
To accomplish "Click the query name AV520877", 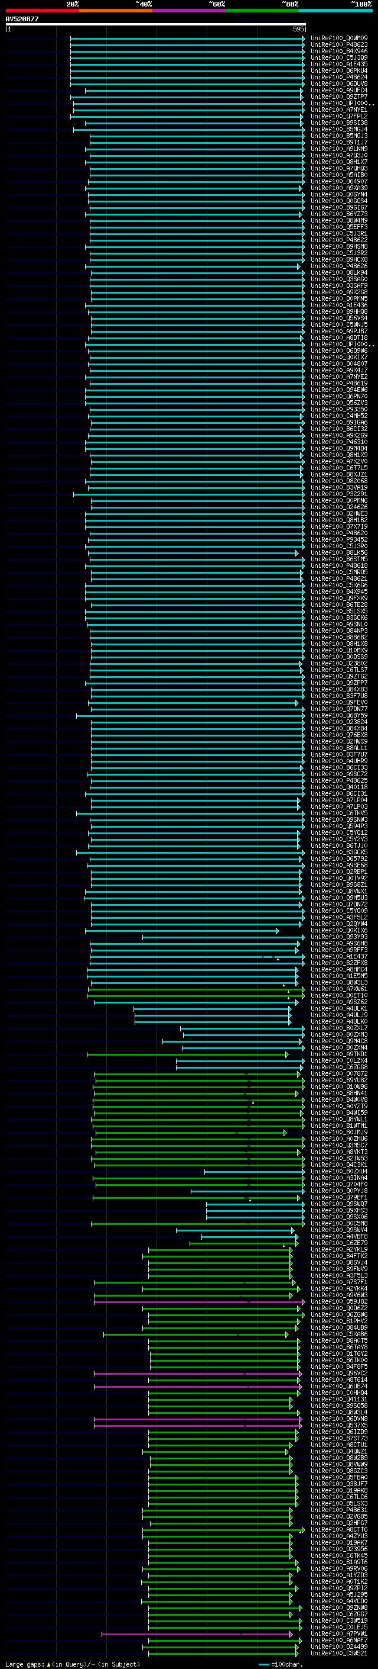I will coord(22,19).
